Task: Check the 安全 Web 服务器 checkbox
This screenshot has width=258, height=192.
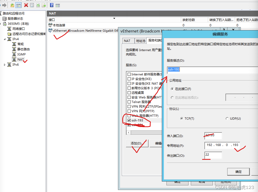Action: pyautogui.click(x=129, y=97)
